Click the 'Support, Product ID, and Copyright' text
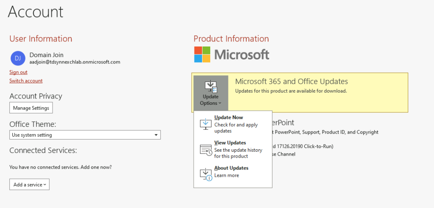The width and height of the screenshot is (434, 208). coord(340,132)
